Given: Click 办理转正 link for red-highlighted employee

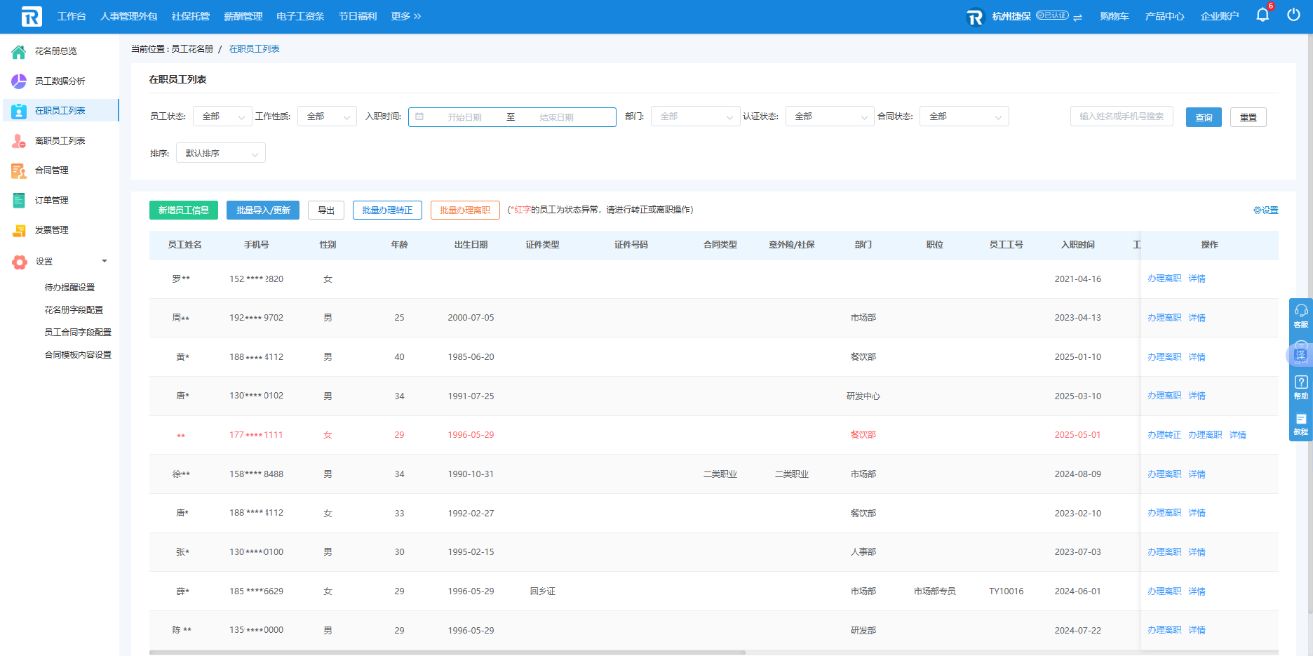Looking at the screenshot, I should pos(1164,435).
